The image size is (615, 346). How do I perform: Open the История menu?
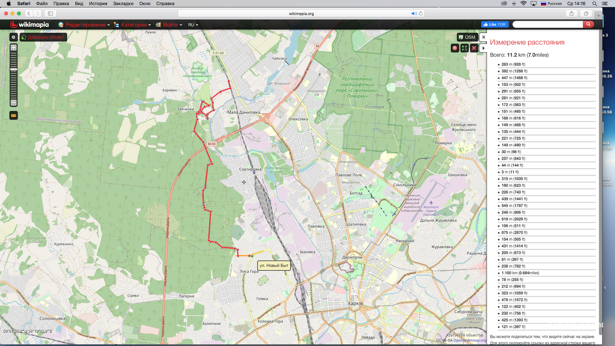coord(98,3)
